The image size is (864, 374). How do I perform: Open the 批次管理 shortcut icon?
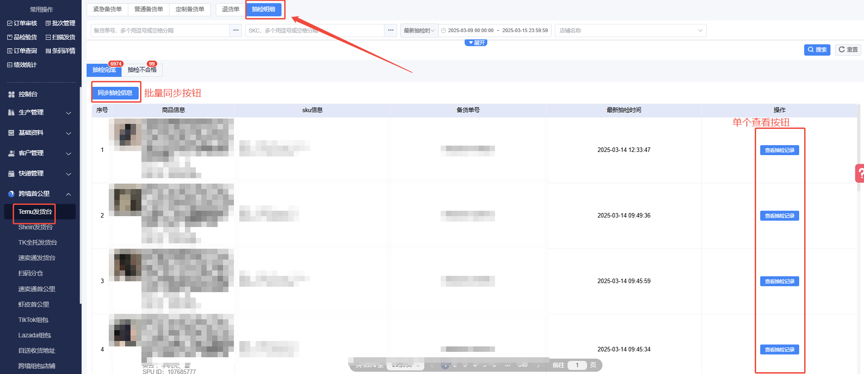tap(48, 24)
